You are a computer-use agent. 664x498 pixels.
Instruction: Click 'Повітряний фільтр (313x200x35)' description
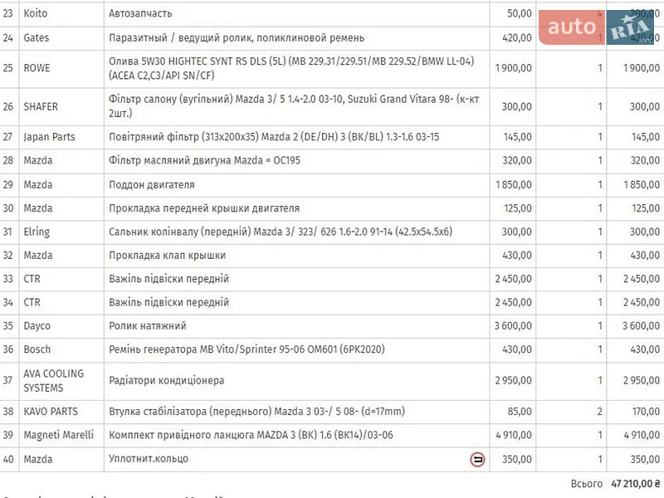click(x=274, y=137)
